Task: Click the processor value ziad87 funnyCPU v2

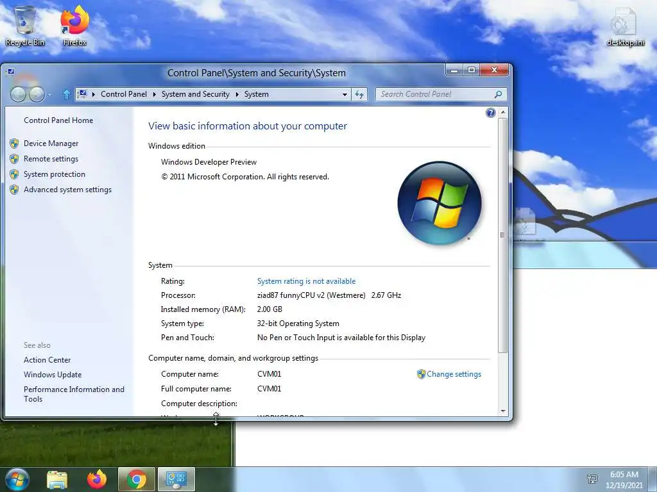Action: pyautogui.click(x=329, y=295)
